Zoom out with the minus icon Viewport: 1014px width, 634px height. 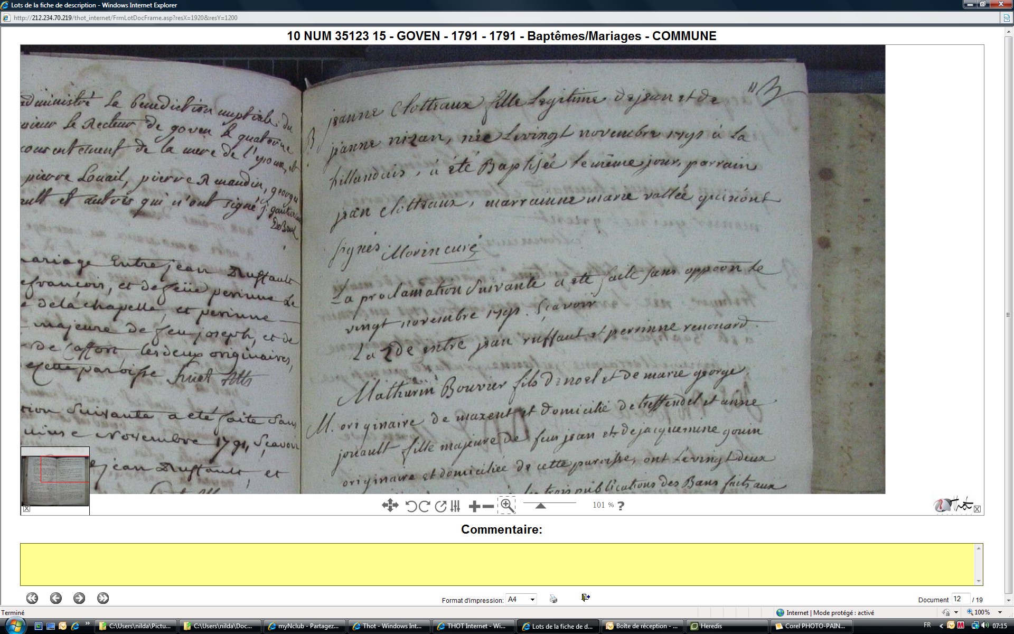(488, 506)
